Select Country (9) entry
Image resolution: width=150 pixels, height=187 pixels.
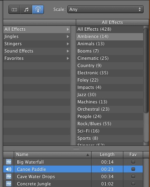pyautogui.click(x=110, y=65)
